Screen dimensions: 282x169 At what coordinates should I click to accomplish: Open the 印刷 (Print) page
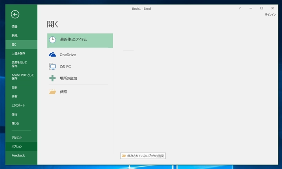[14, 88]
